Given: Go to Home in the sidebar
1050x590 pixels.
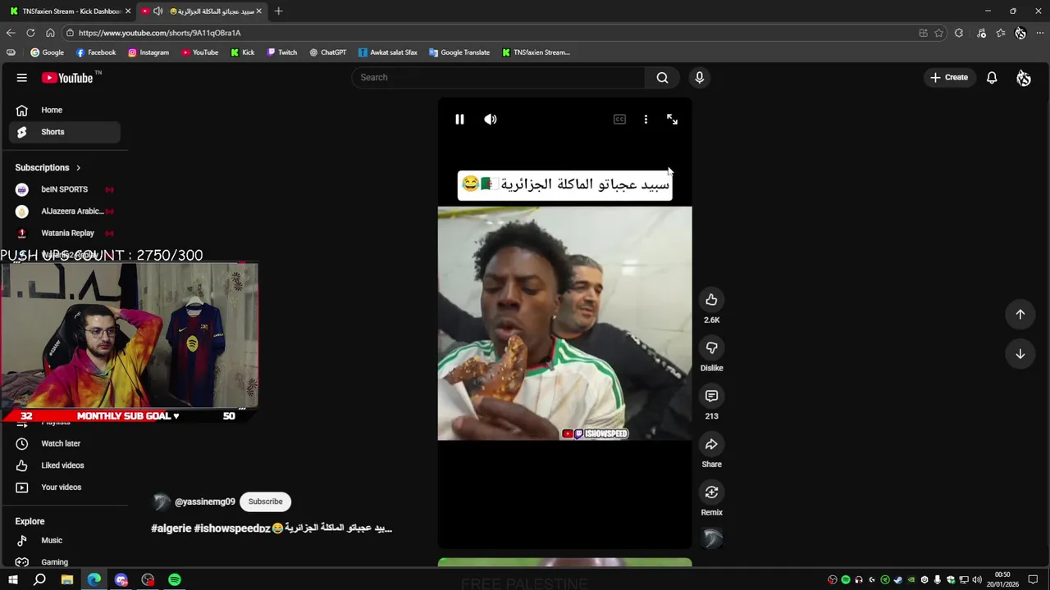Looking at the screenshot, I should click(x=65, y=110).
